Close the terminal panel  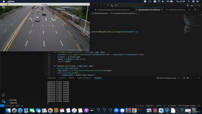[x=199, y=78]
